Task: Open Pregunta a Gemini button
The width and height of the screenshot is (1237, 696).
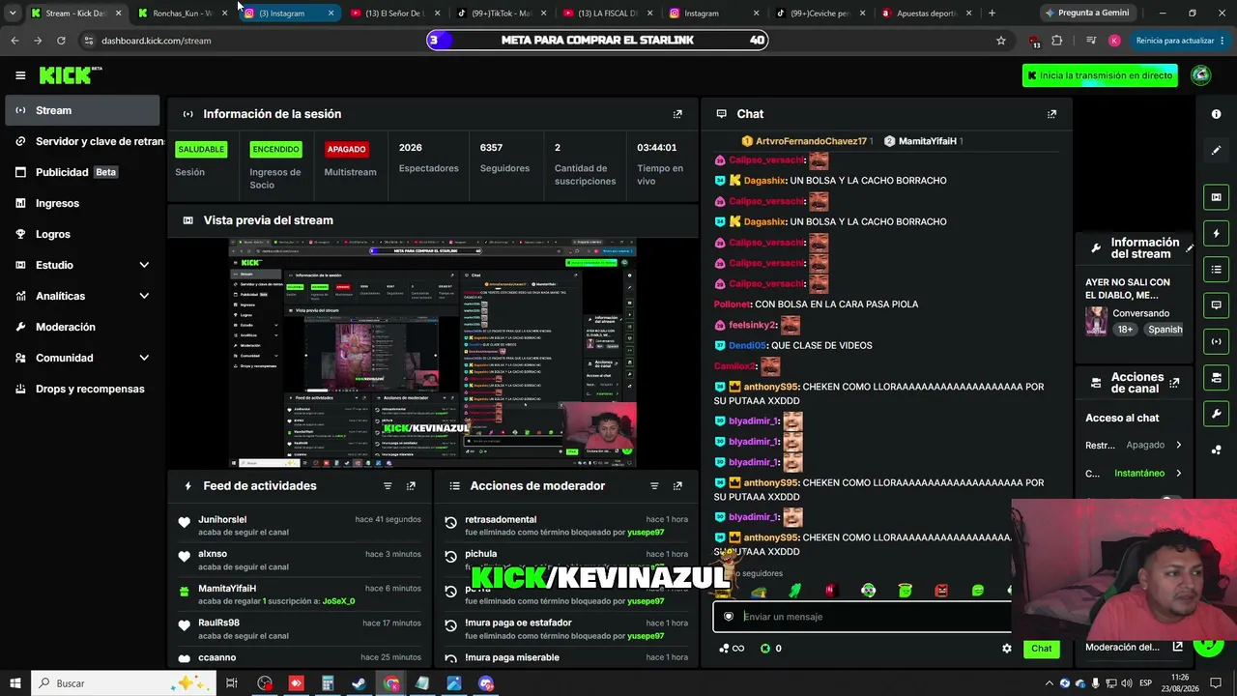Action: point(1086,14)
